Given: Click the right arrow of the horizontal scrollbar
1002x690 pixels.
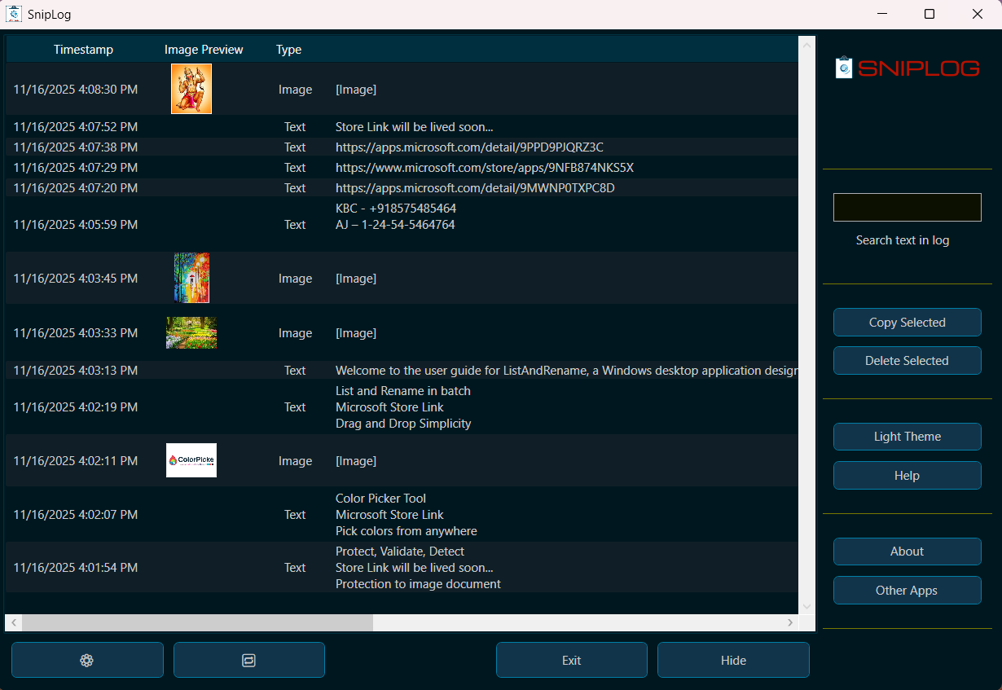Looking at the screenshot, I should 789,622.
